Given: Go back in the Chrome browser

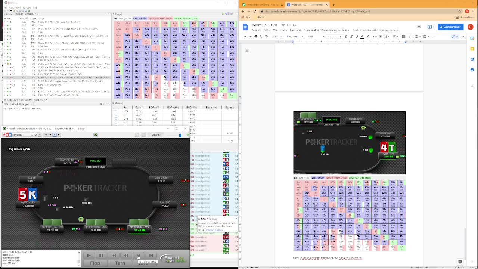Looking at the screenshot, I should pyautogui.click(x=243, y=11).
